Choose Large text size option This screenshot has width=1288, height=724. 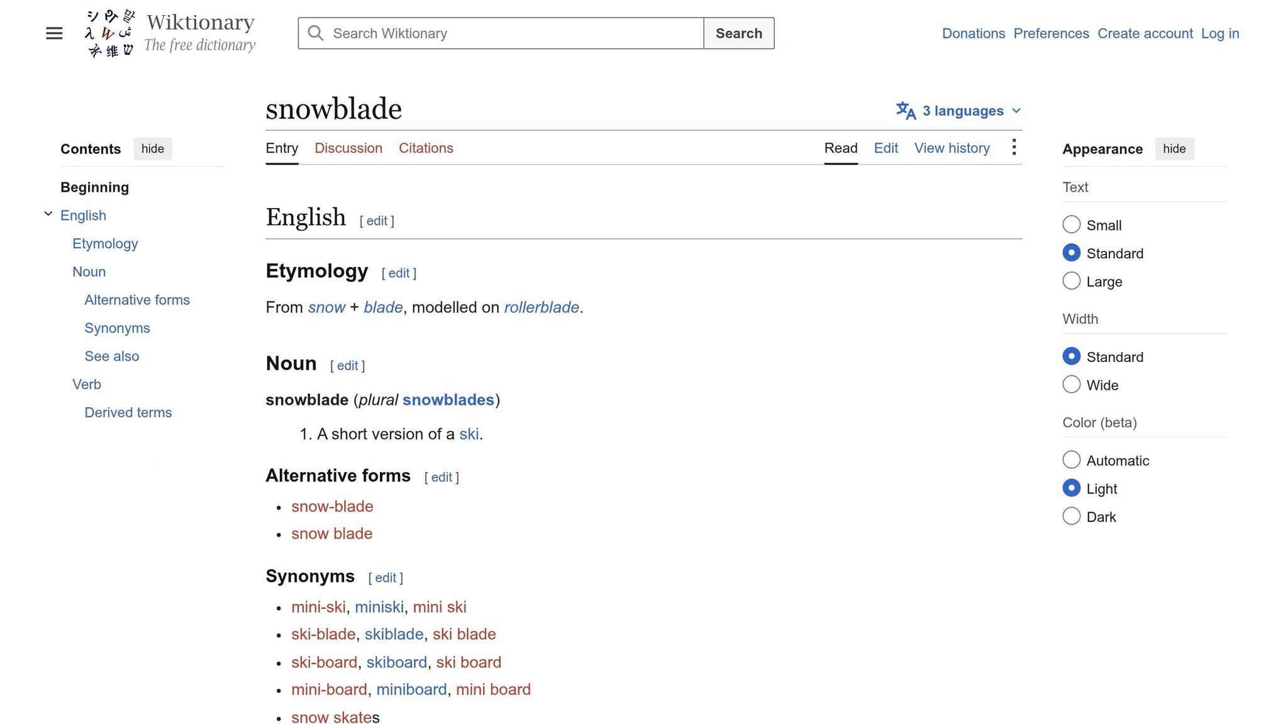pyautogui.click(x=1072, y=281)
